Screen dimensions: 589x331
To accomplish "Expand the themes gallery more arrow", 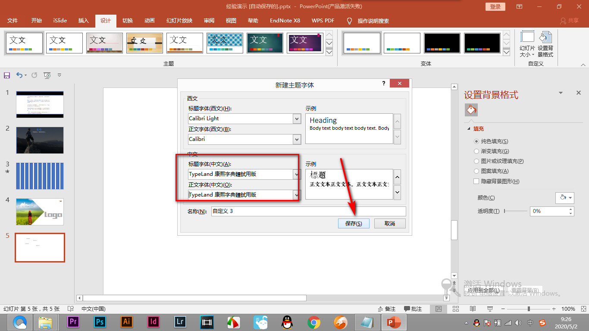I will [329, 52].
